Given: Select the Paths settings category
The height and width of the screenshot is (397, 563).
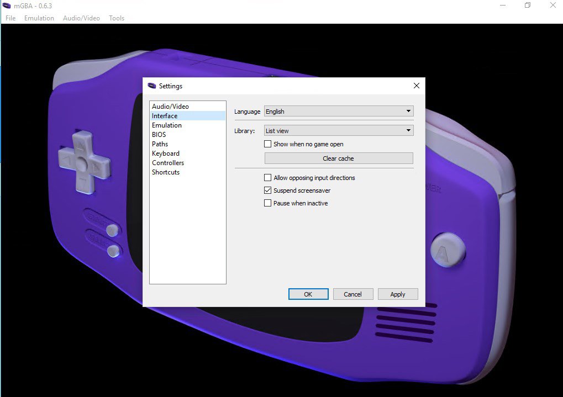Looking at the screenshot, I should [x=187, y=144].
